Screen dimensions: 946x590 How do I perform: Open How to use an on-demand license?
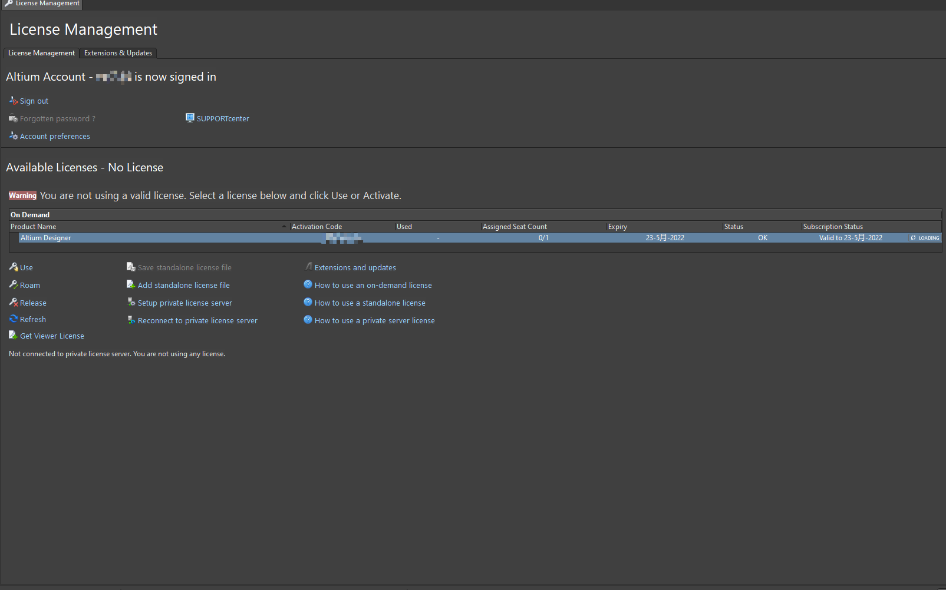[x=373, y=286]
